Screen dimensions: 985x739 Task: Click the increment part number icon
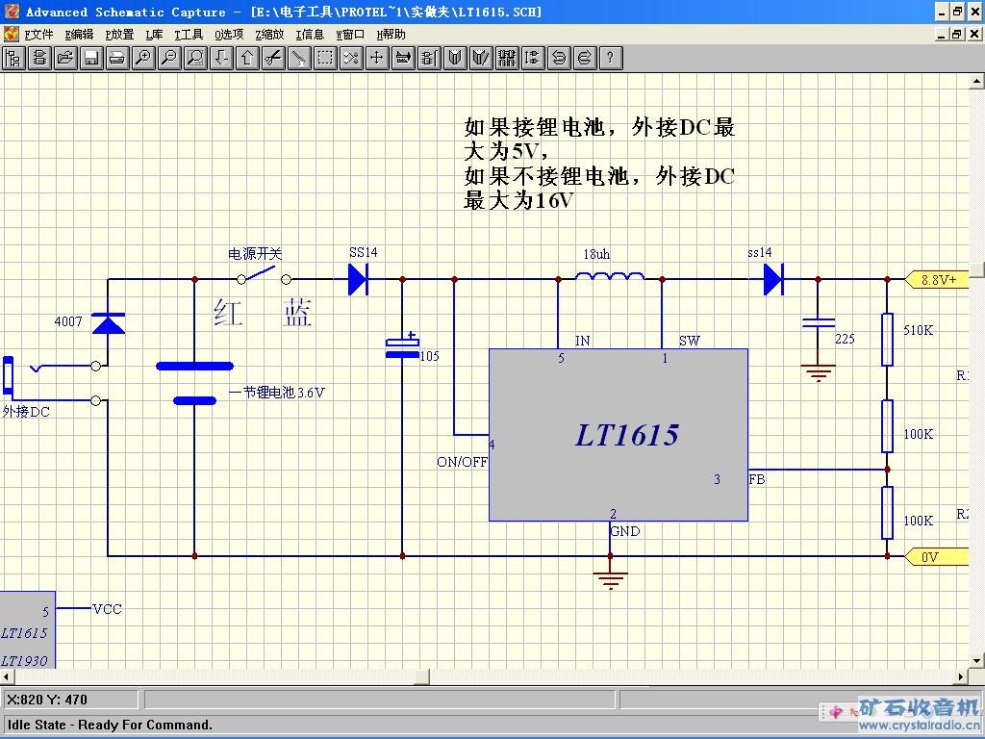[x=533, y=59]
